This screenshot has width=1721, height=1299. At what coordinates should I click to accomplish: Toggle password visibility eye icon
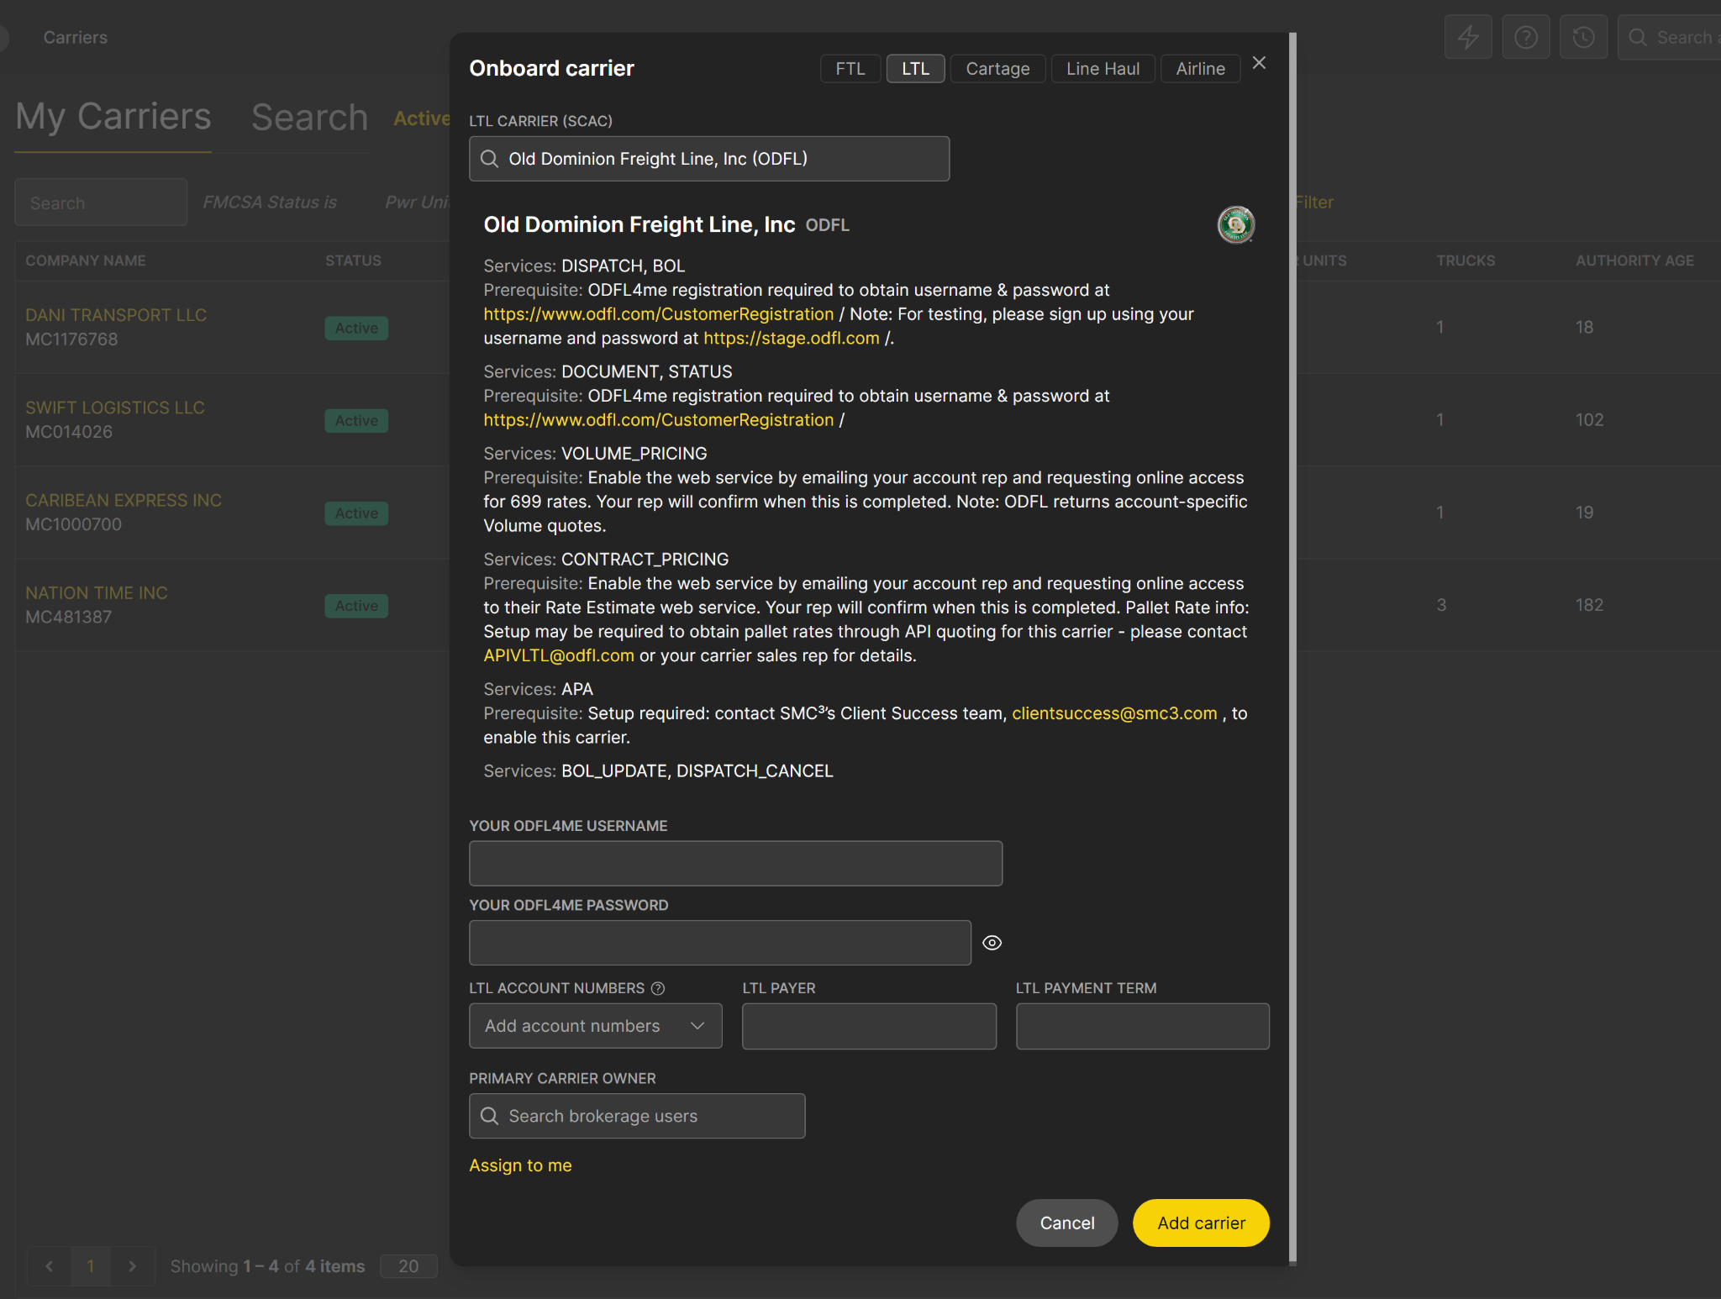[x=992, y=943]
